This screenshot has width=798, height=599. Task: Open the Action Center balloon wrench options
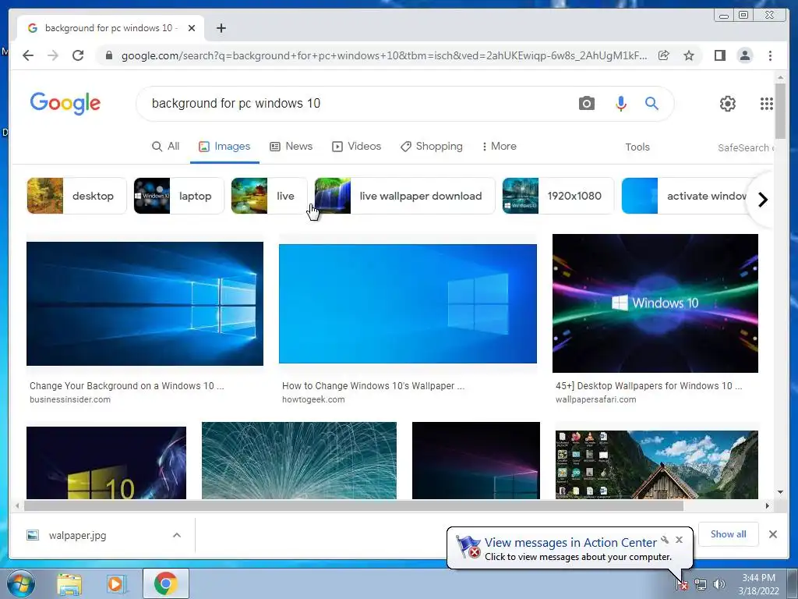665,540
